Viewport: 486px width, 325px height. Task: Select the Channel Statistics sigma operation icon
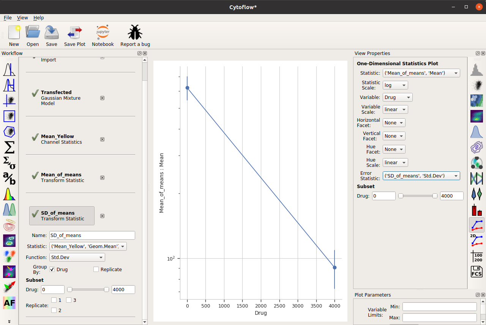(x=9, y=146)
